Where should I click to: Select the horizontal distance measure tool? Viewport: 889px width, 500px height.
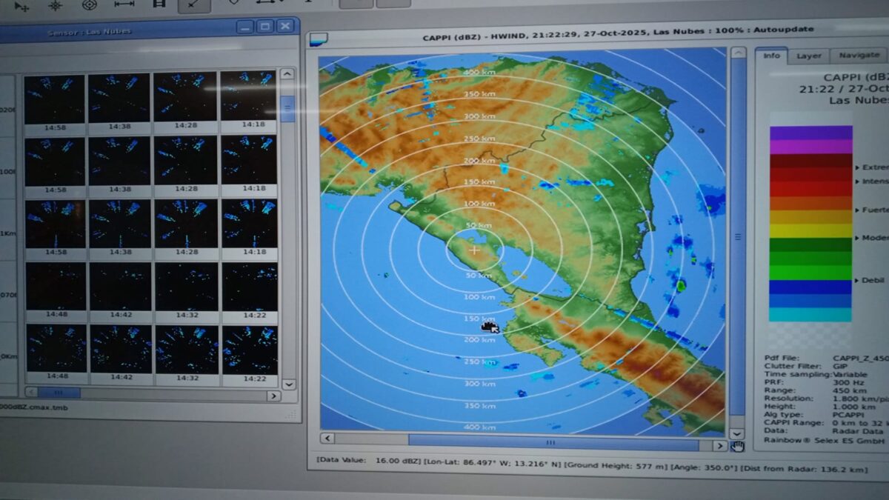coord(124,4)
